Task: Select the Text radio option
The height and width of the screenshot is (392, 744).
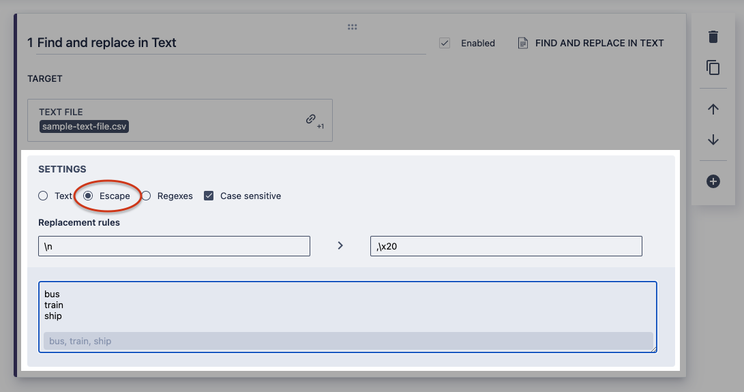Action: (44, 196)
